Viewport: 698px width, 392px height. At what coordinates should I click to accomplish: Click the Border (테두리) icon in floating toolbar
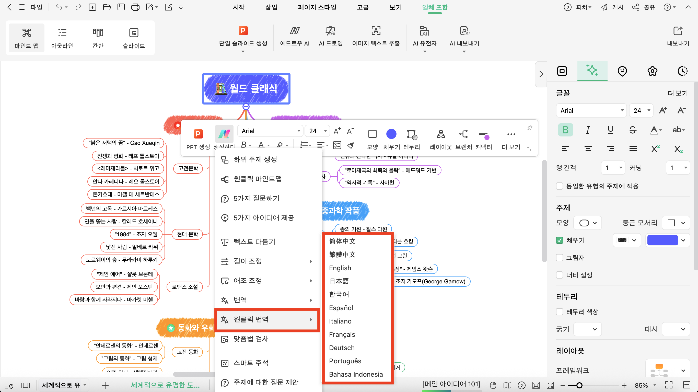point(412,134)
